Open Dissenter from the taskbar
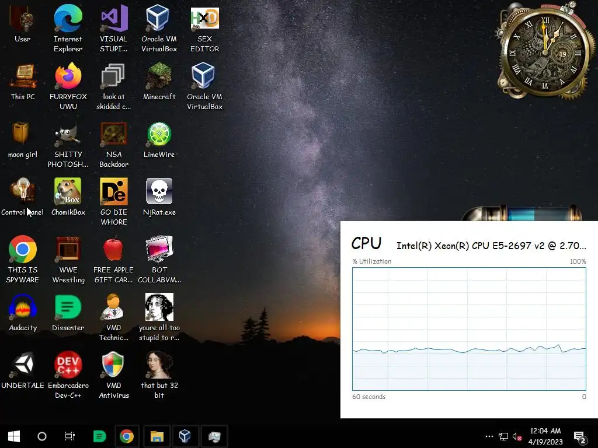The width and height of the screenshot is (598, 448). (x=99, y=436)
